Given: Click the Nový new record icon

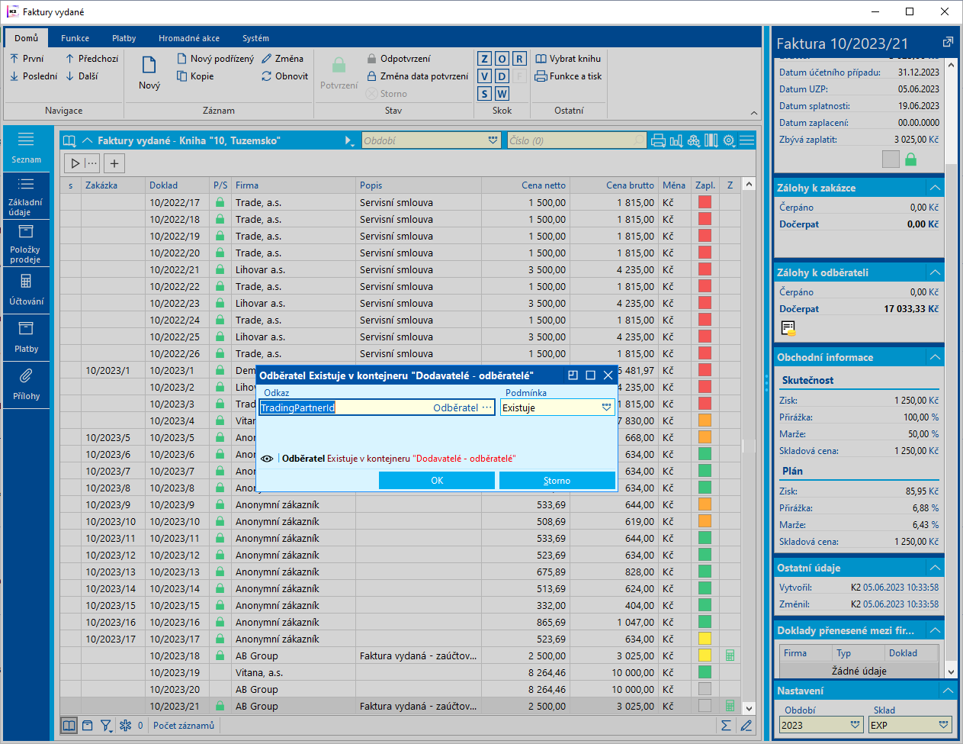Looking at the screenshot, I should pos(149,66).
